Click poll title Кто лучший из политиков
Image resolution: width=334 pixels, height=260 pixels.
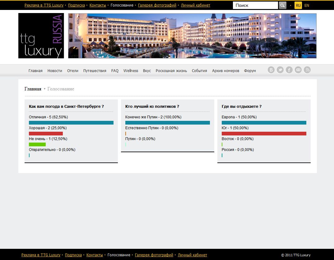point(152,106)
